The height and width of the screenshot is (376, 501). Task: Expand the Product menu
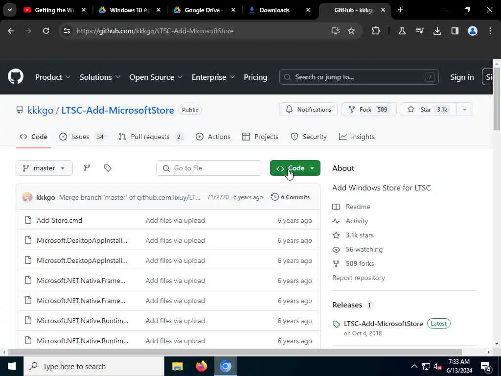tap(53, 77)
